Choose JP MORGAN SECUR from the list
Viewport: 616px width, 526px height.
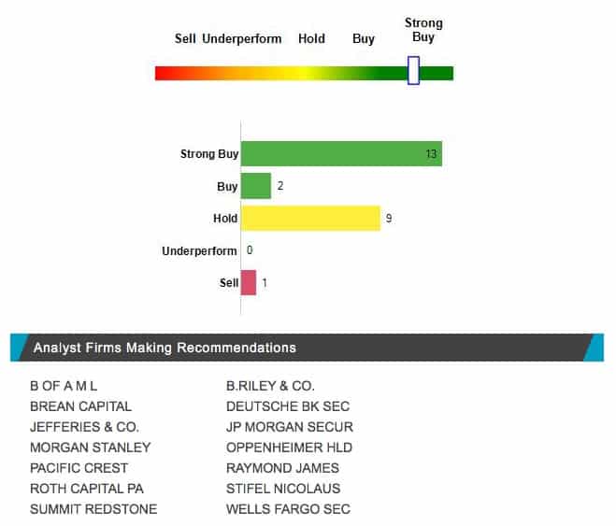[x=290, y=427]
